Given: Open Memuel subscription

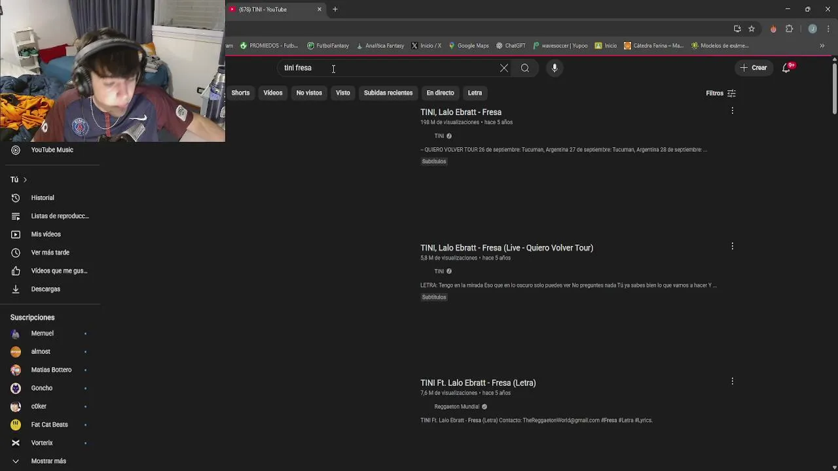Looking at the screenshot, I should click(50, 334).
